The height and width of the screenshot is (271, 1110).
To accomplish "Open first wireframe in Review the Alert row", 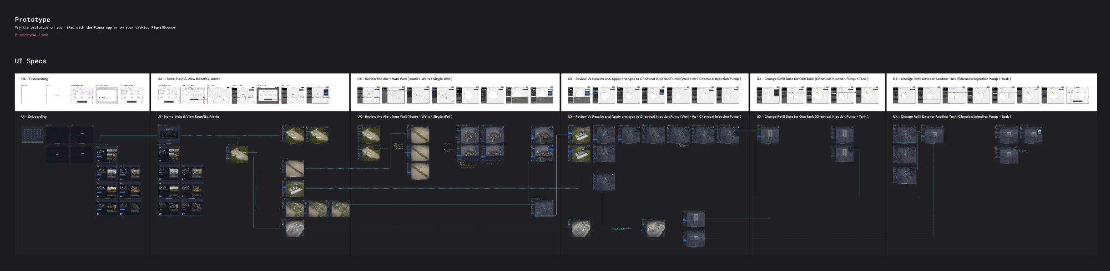I will (x=368, y=95).
